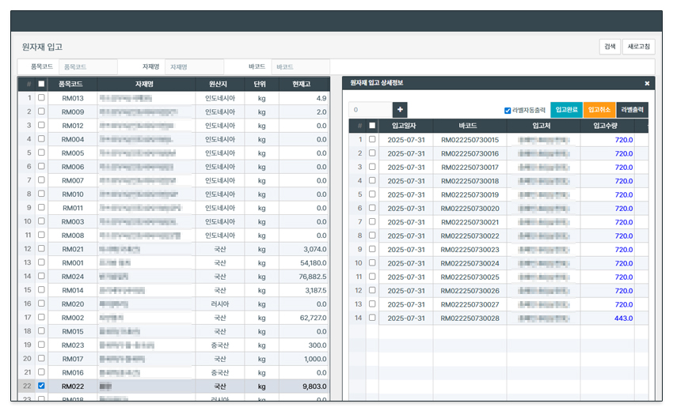Click the 입고완료 button

tap(566, 110)
